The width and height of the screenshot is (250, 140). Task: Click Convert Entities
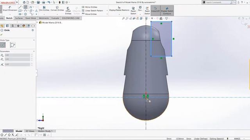(x=57, y=9)
